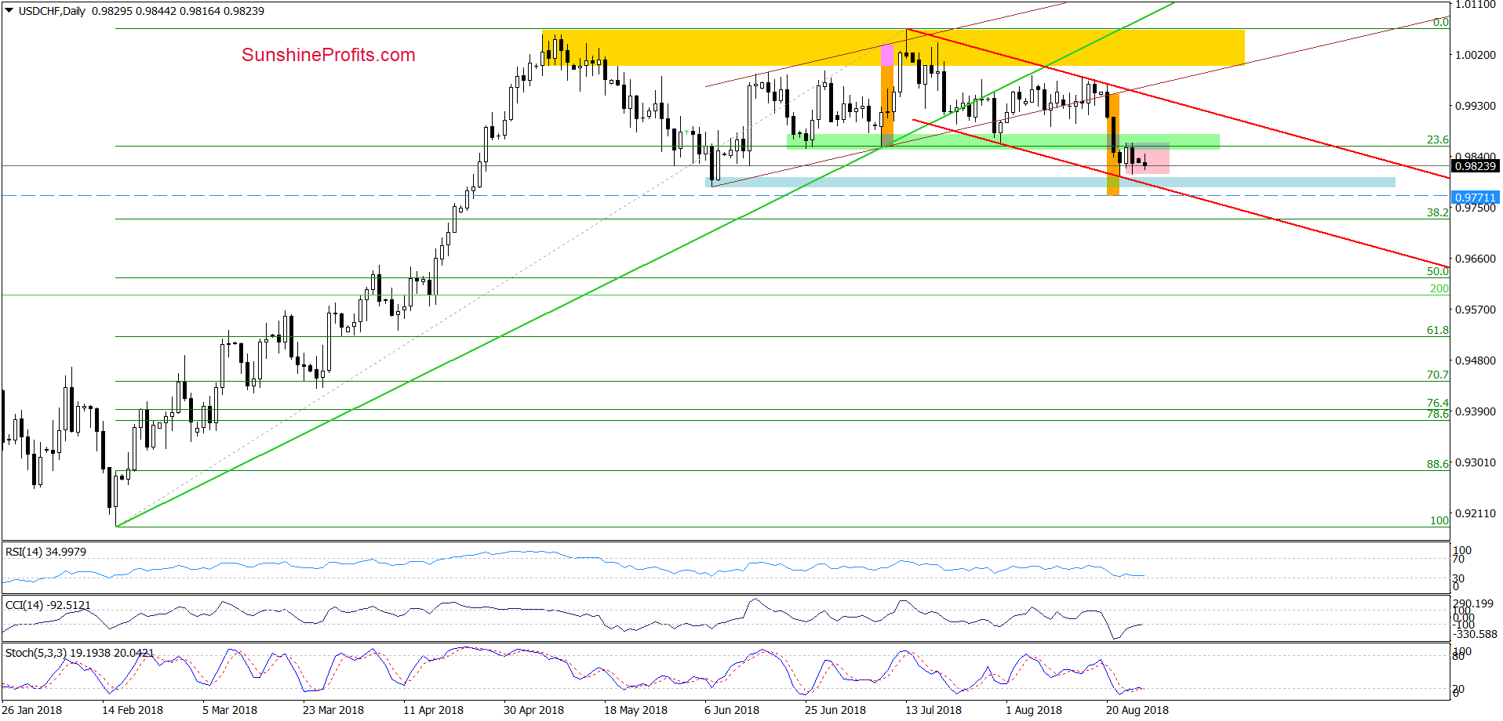Click the 76.4 Fibonacci level label
1503x721 pixels.
[x=1437, y=403]
